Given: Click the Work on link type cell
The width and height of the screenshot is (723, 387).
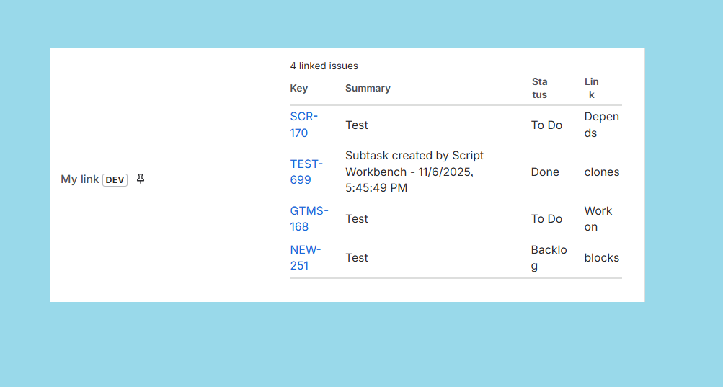Looking at the screenshot, I should (x=598, y=218).
